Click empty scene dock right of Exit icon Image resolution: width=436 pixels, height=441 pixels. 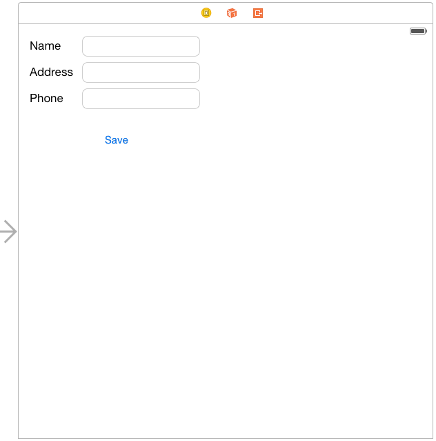click(345, 13)
